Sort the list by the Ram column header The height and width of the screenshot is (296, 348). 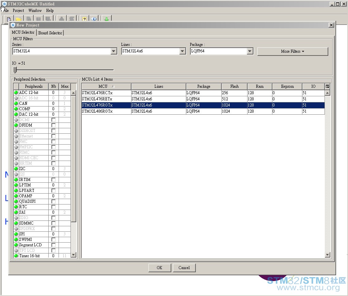(x=260, y=86)
